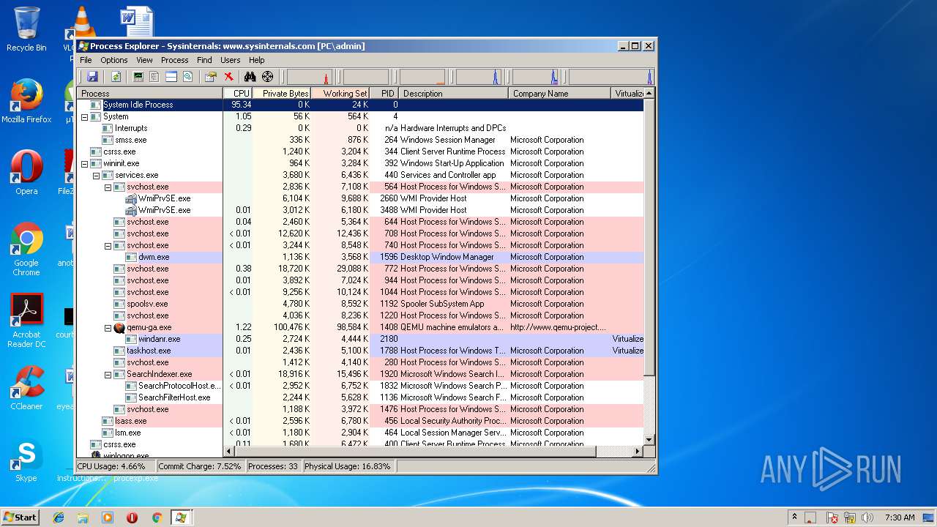Click Internet Explorer taskbar icon
The height and width of the screenshot is (527, 937).
pyautogui.click(x=59, y=517)
